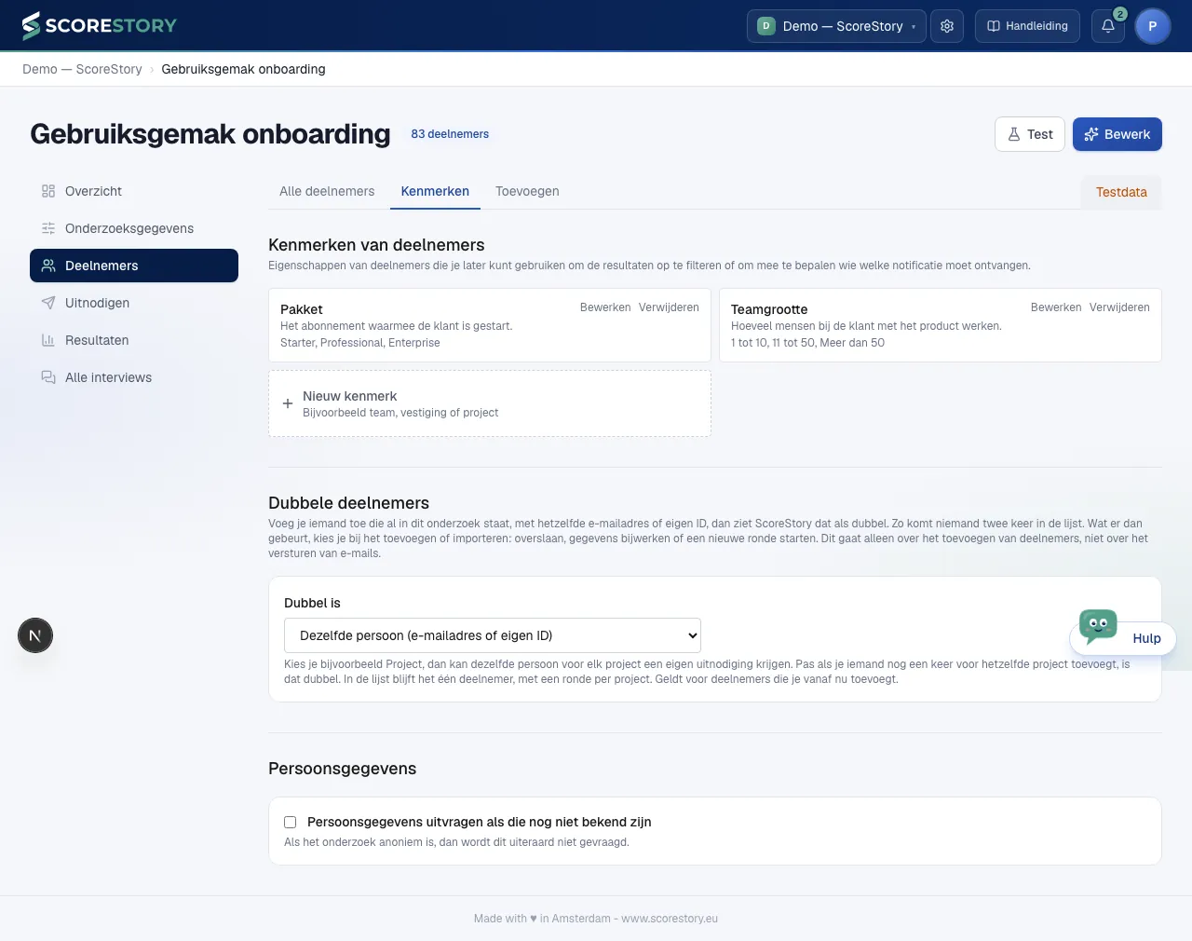
Task: Open the Testdata button
Action: 1121,192
